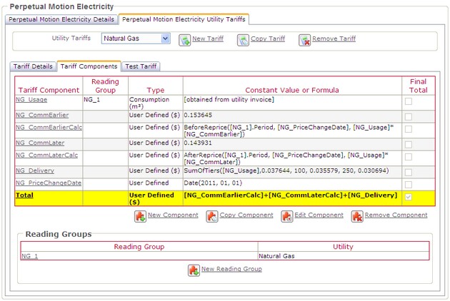
Task: Open the NG_CommLaterCalc tariff component
Action: coord(46,155)
